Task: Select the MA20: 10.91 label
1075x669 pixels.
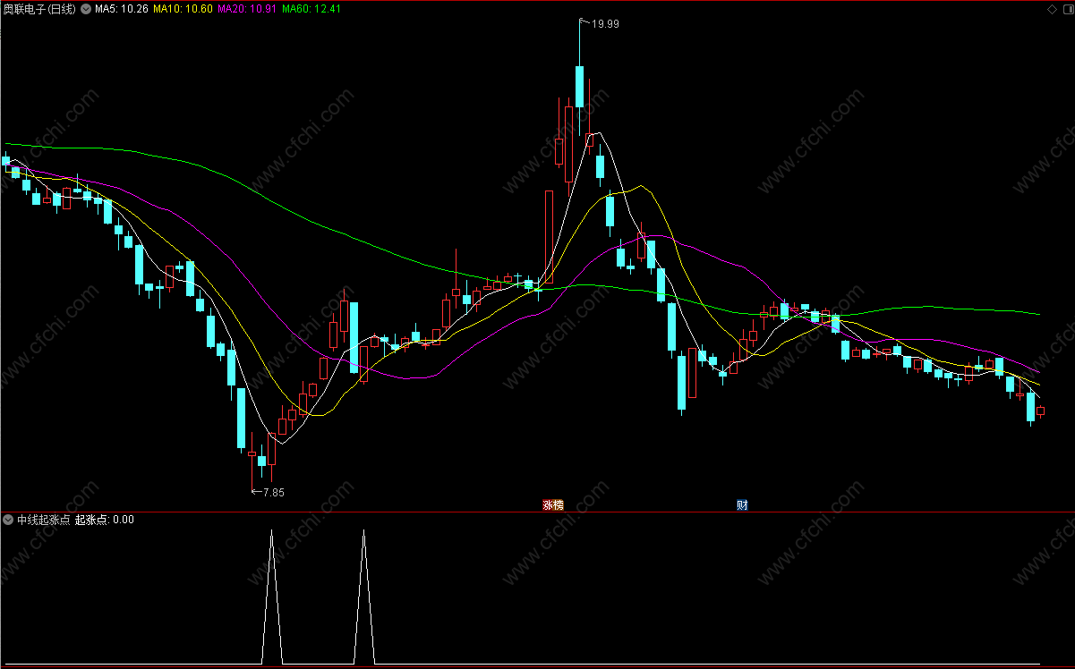Action: point(247,9)
